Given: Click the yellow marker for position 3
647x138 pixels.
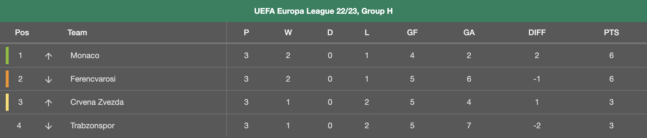Looking at the screenshot, I should pyautogui.click(x=7, y=102).
